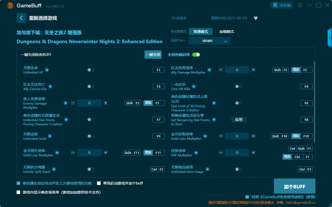Enable Ally Cannot Die toggle
This screenshot has width=332, height=207.
pyautogui.click(x=91, y=86)
